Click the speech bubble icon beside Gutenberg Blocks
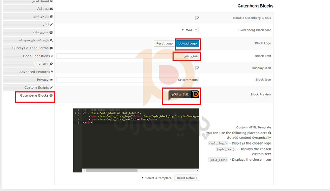 point(51,96)
